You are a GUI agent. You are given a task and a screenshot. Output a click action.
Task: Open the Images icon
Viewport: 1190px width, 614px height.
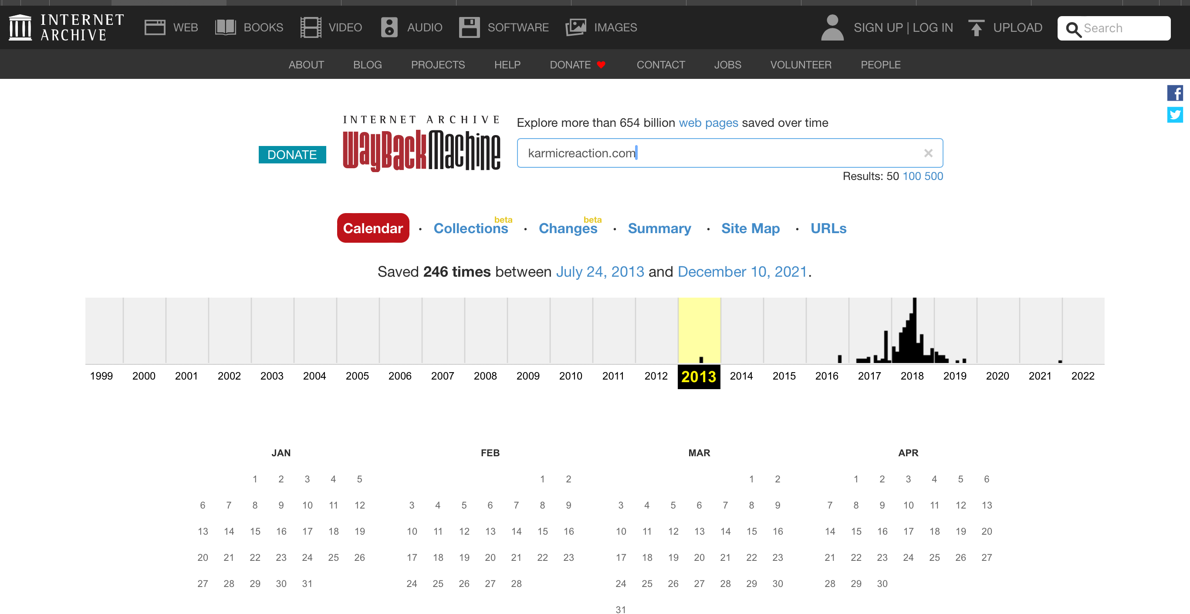pyautogui.click(x=575, y=27)
